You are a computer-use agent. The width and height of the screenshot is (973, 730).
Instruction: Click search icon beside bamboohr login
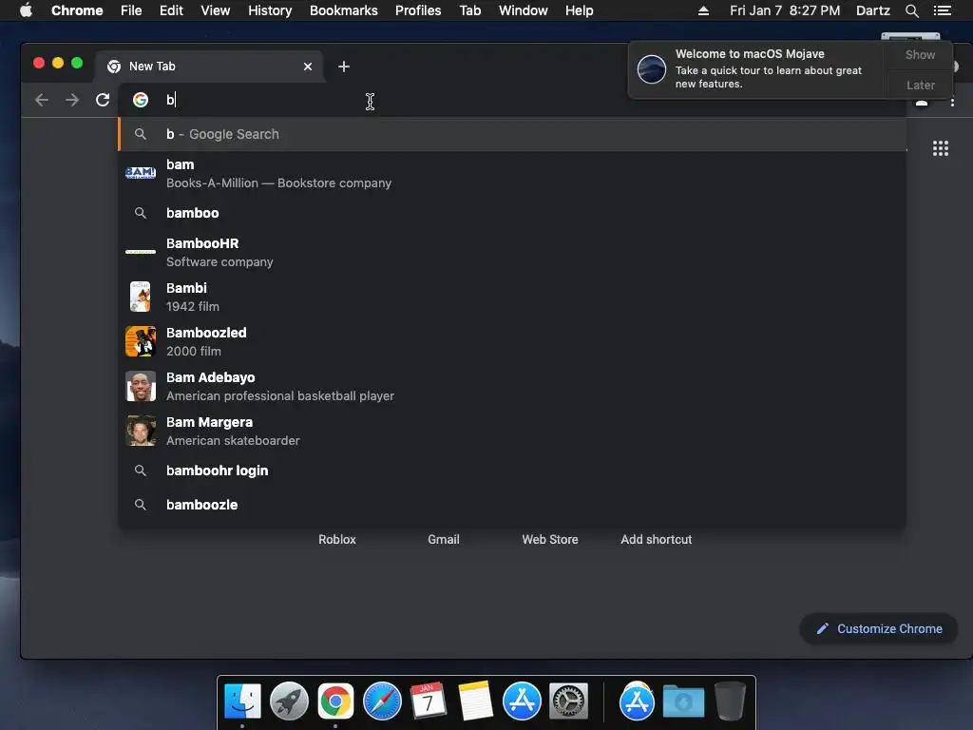point(141,471)
